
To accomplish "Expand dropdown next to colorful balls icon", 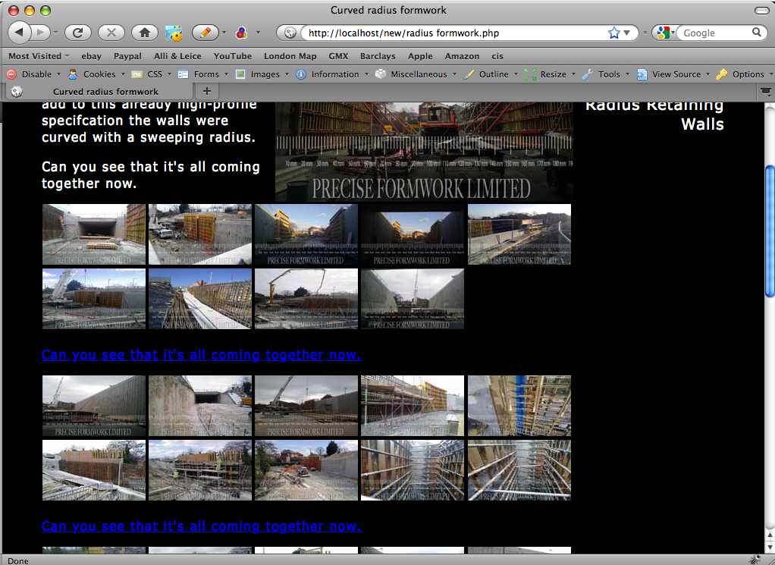I will click(258, 33).
